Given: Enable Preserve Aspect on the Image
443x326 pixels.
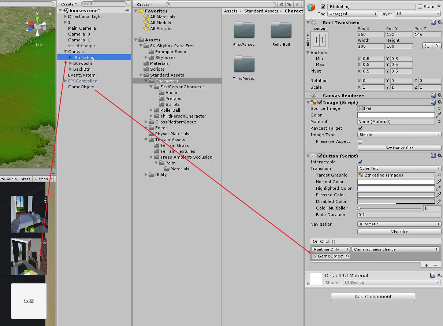Looking at the screenshot, I should (x=360, y=141).
